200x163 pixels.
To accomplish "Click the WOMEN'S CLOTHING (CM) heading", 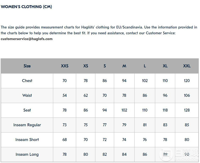I will click(x=26, y=7).
